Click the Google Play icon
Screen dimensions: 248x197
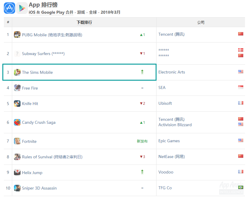click(22, 8)
